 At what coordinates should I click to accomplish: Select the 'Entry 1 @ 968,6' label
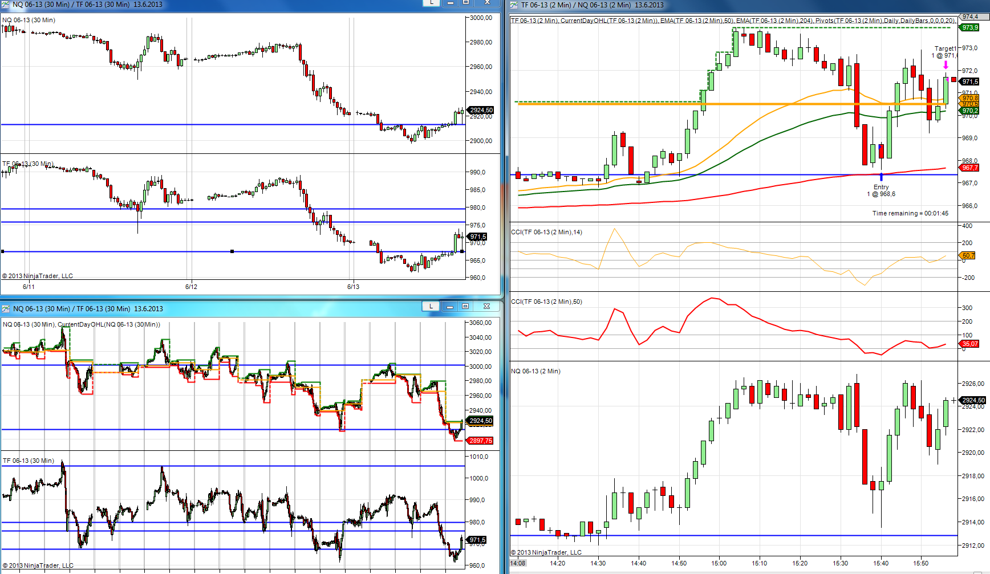tap(881, 190)
